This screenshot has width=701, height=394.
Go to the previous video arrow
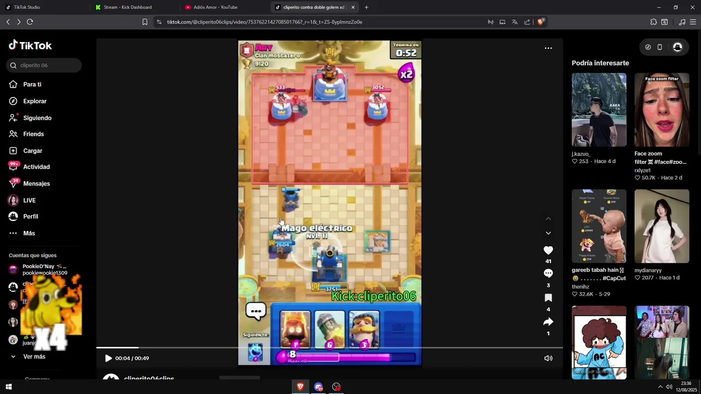(x=548, y=219)
